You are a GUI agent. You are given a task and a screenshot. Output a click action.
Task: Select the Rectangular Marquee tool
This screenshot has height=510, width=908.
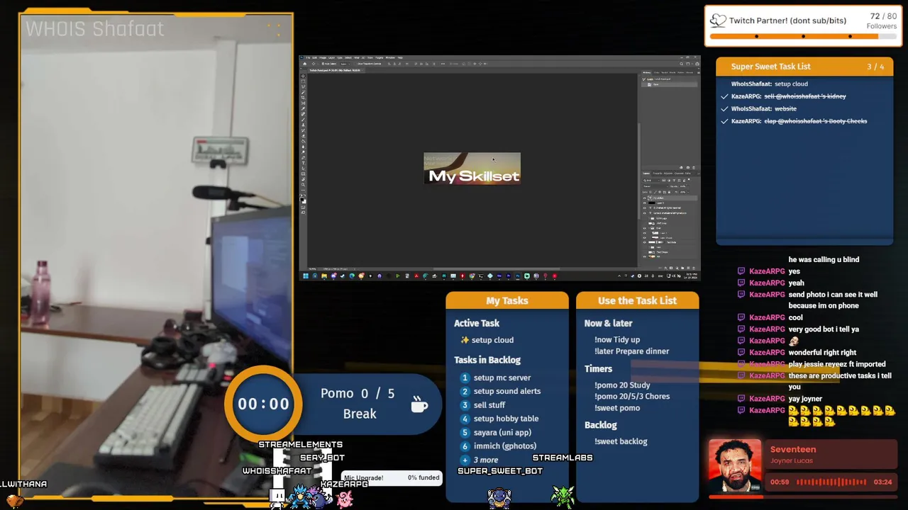click(x=303, y=81)
